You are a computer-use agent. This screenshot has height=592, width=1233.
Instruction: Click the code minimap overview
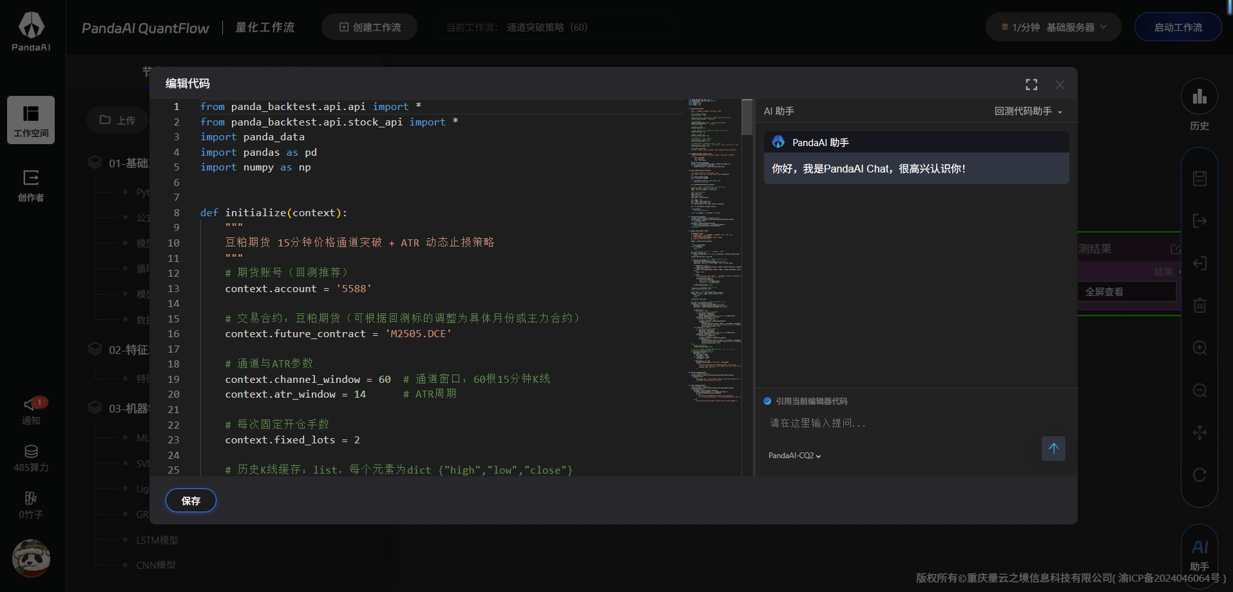coord(714,251)
